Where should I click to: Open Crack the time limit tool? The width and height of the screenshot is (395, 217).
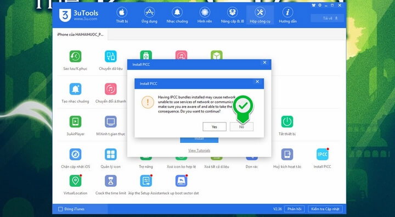point(111,185)
